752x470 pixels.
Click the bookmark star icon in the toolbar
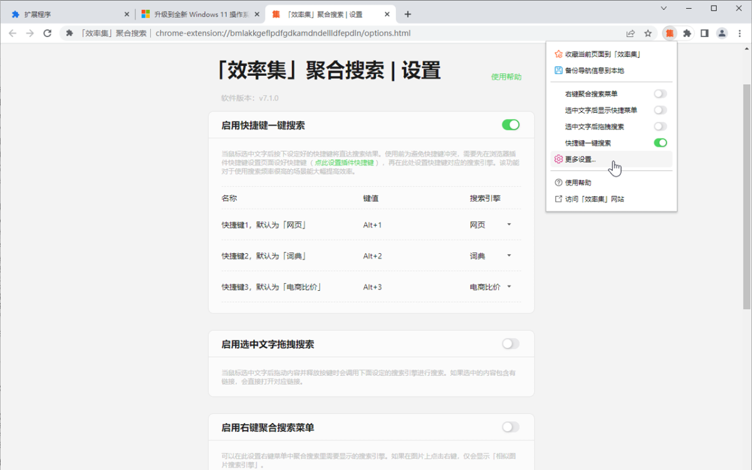[x=648, y=33]
